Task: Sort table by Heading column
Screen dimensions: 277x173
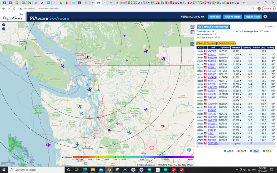Action: tap(271, 48)
